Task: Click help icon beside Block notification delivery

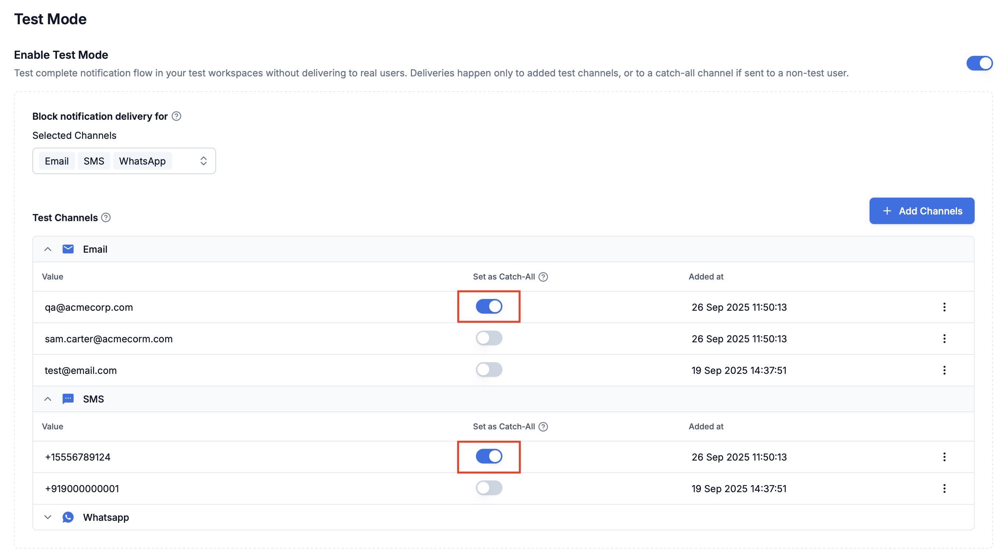Action: coord(176,116)
